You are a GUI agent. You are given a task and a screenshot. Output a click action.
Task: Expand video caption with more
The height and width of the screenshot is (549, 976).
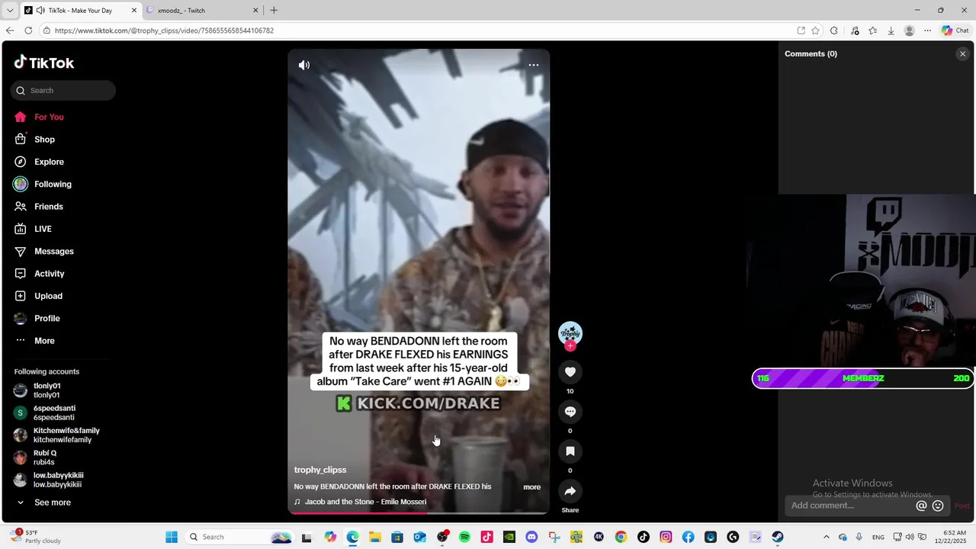pyautogui.click(x=531, y=487)
